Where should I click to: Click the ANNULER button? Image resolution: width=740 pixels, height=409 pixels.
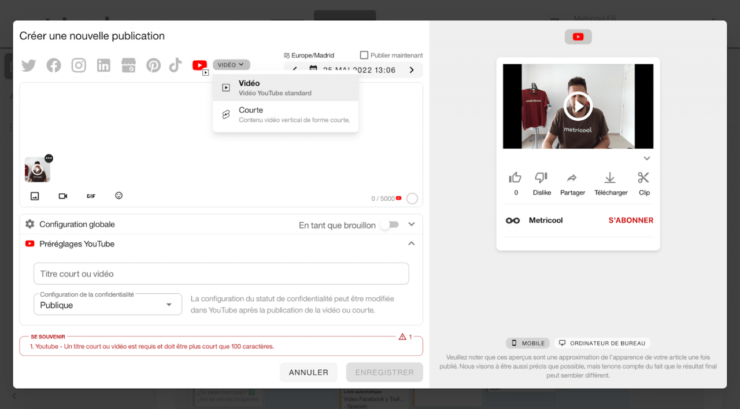click(x=308, y=372)
